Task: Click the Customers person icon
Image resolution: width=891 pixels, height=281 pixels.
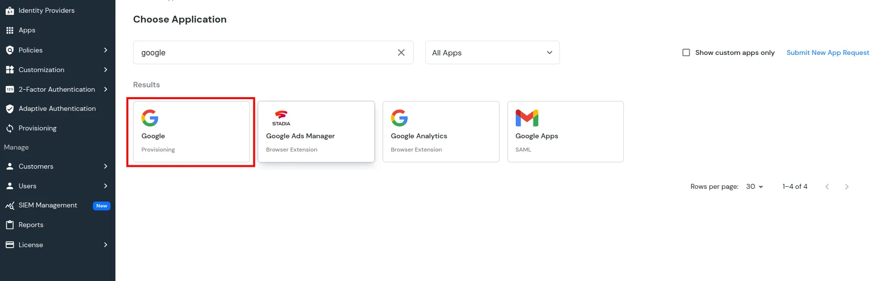Action: coord(10,166)
